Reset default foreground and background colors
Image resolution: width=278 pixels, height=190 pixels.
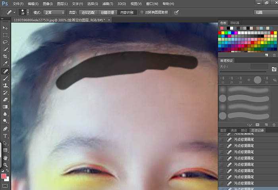tap(2, 171)
